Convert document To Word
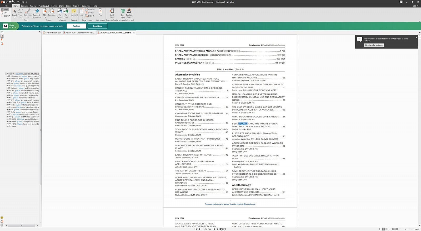 tap(60, 13)
